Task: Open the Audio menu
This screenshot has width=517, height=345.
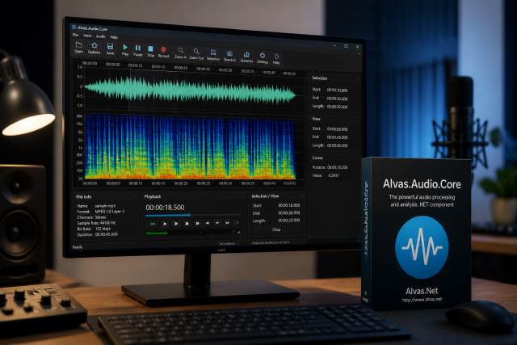Action: point(100,36)
